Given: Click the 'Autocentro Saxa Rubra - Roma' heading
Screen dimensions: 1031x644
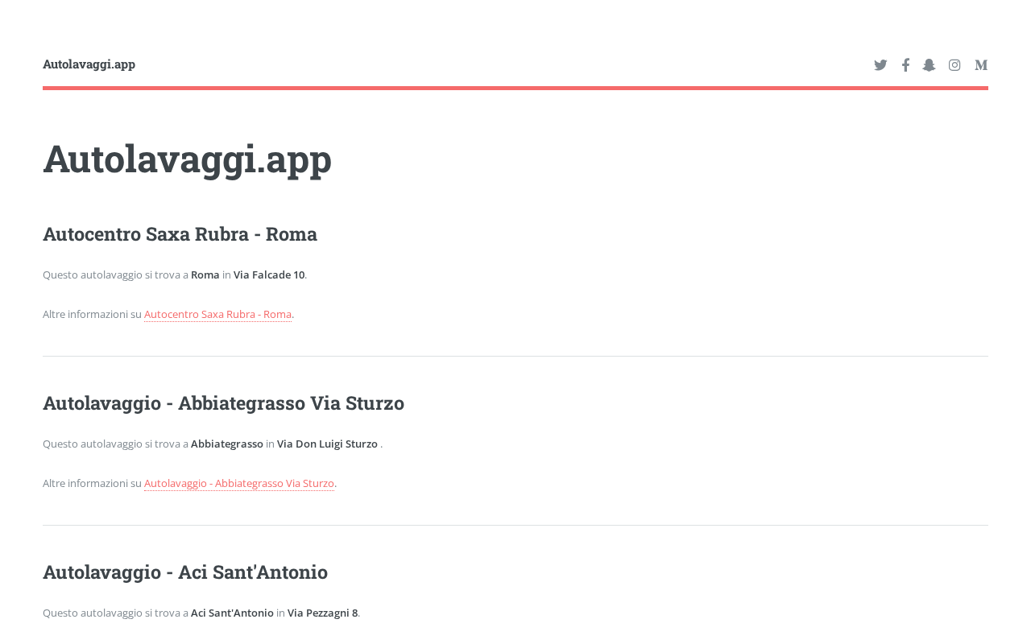Looking at the screenshot, I should [x=180, y=234].
